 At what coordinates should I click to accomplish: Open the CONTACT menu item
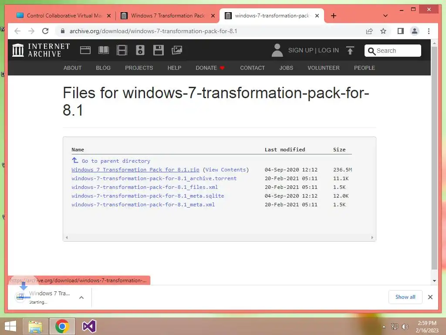tap(252, 68)
